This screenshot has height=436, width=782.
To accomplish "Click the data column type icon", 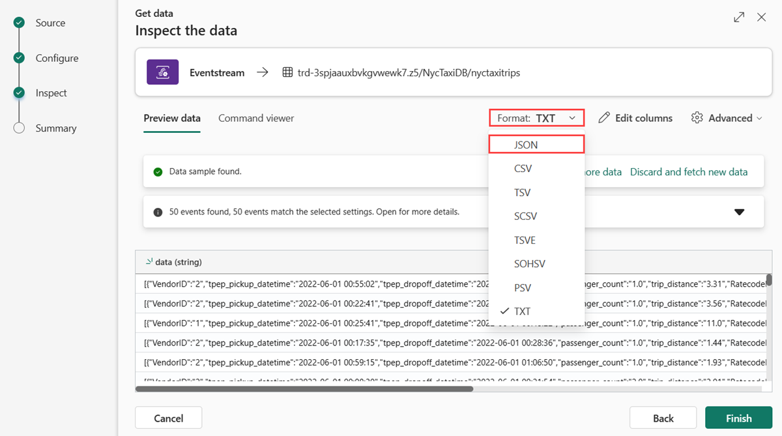I will (149, 261).
